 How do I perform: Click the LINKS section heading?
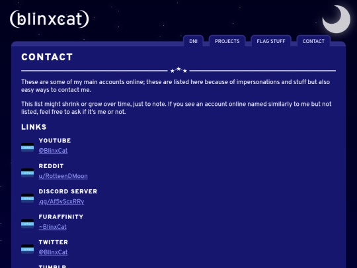pos(34,127)
